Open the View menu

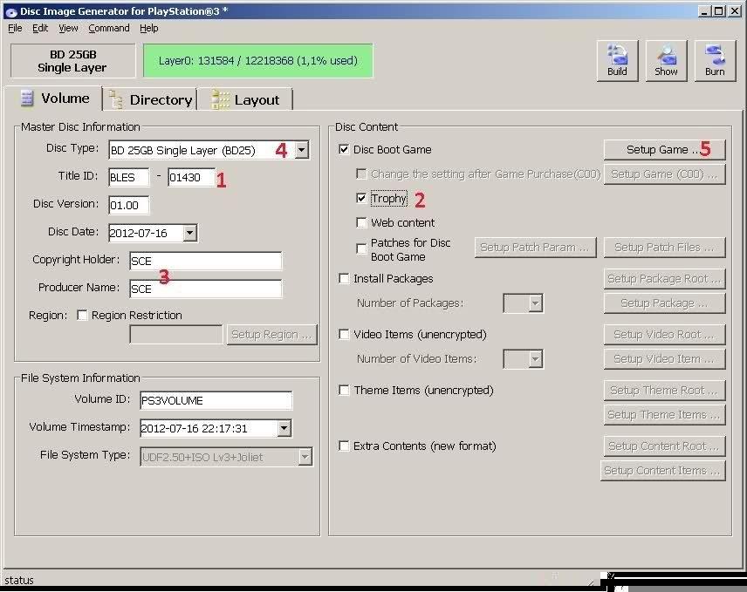[x=68, y=28]
